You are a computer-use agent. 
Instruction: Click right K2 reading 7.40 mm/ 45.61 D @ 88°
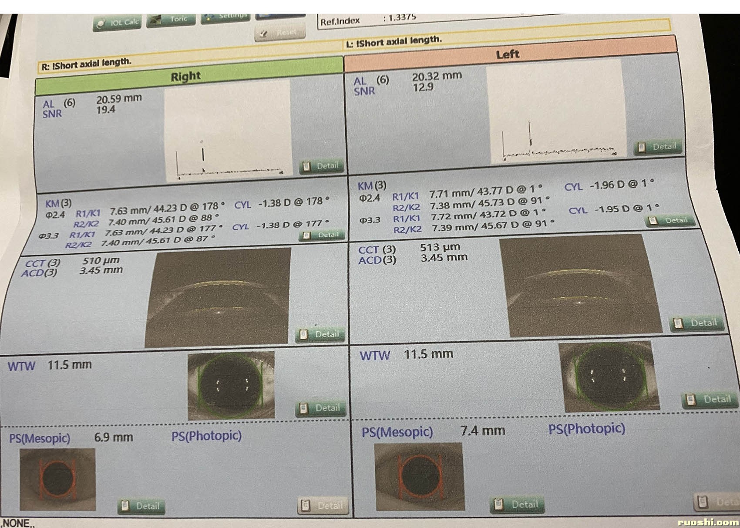coord(164,220)
